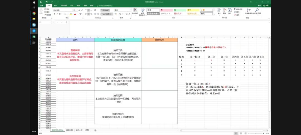
Task: Open Sort and Filter menu
Action: click(249, 11)
